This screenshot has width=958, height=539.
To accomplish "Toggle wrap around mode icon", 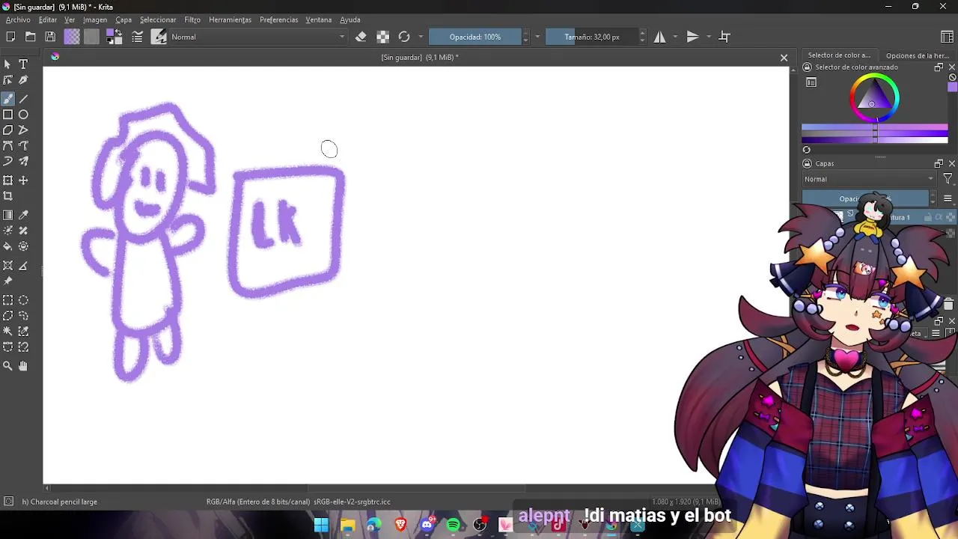I will 724,37.
